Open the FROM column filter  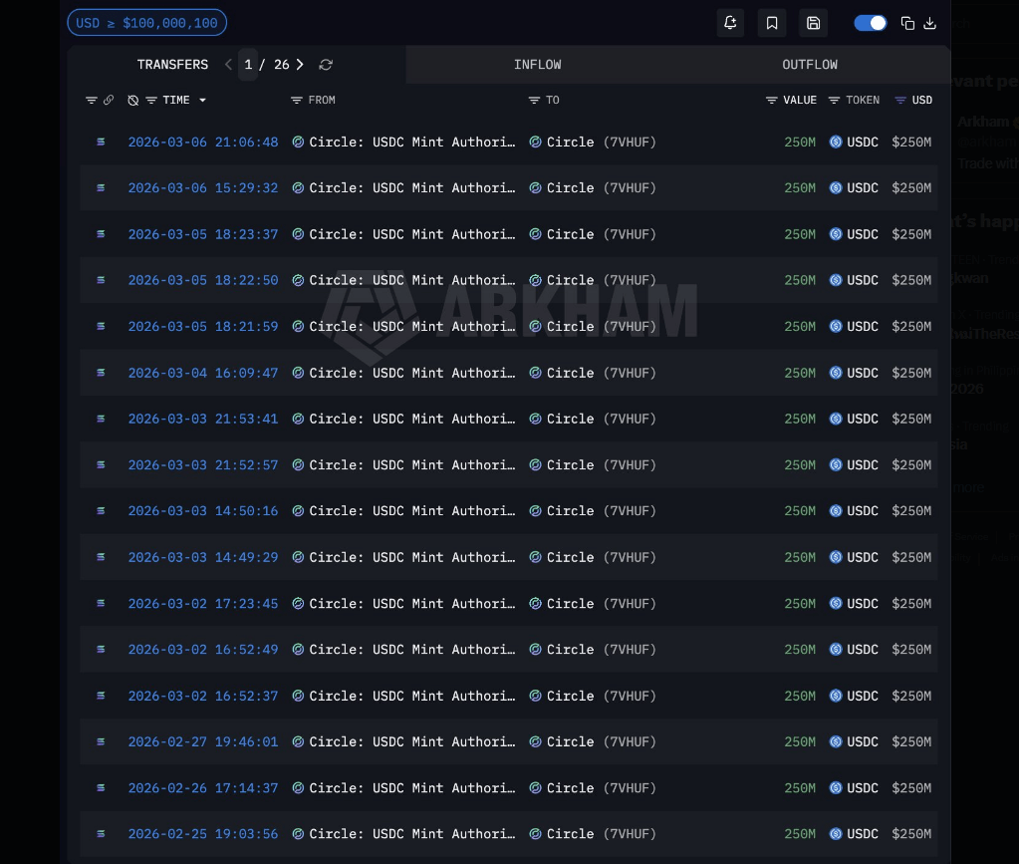click(x=297, y=100)
